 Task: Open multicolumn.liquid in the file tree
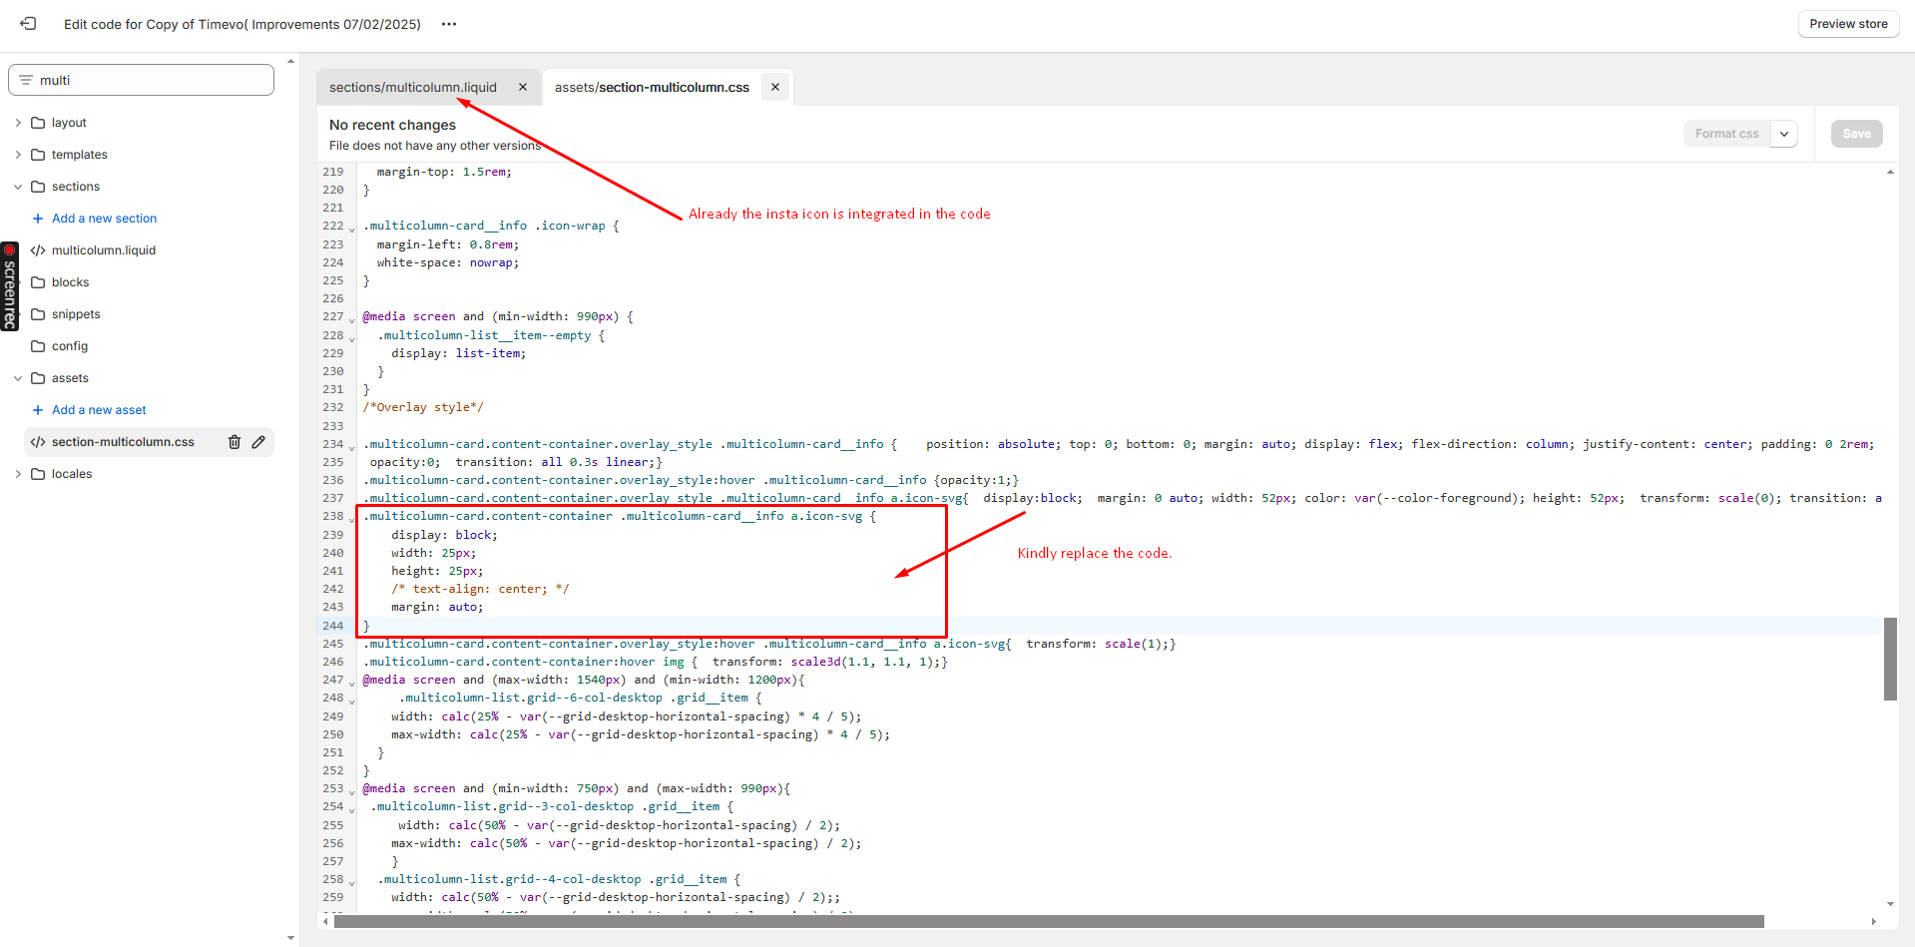[104, 250]
